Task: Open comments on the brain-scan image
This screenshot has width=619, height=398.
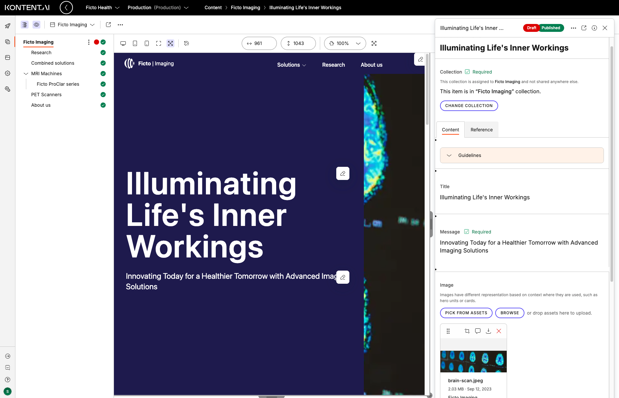Action: pyautogui.click(x=477, y=331)
